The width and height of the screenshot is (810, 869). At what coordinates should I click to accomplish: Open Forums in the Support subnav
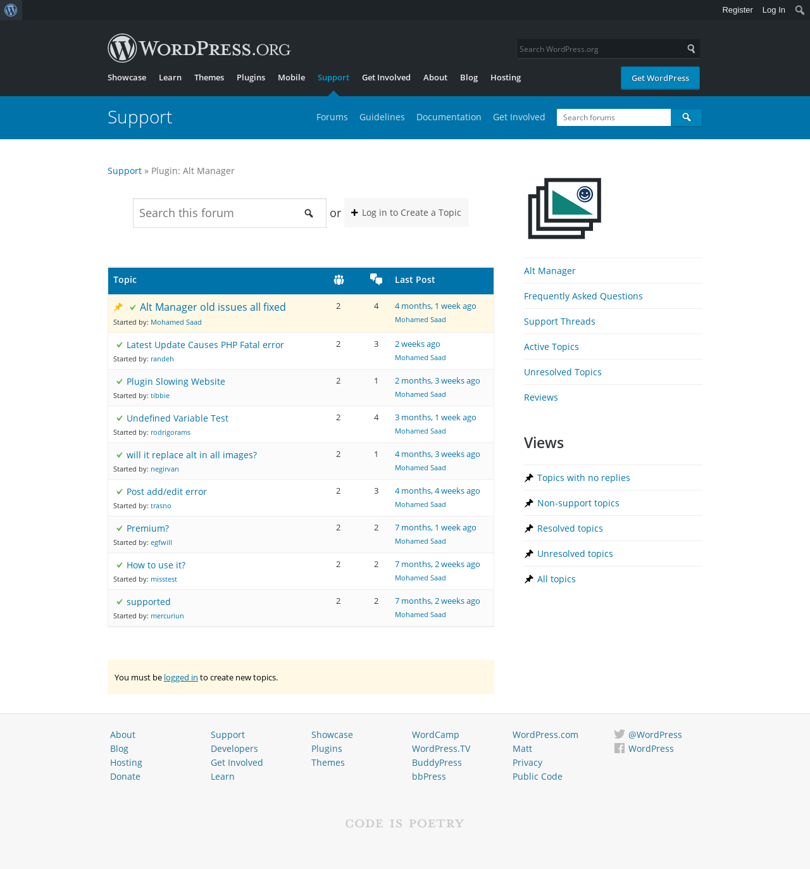(x=332, y=117)
